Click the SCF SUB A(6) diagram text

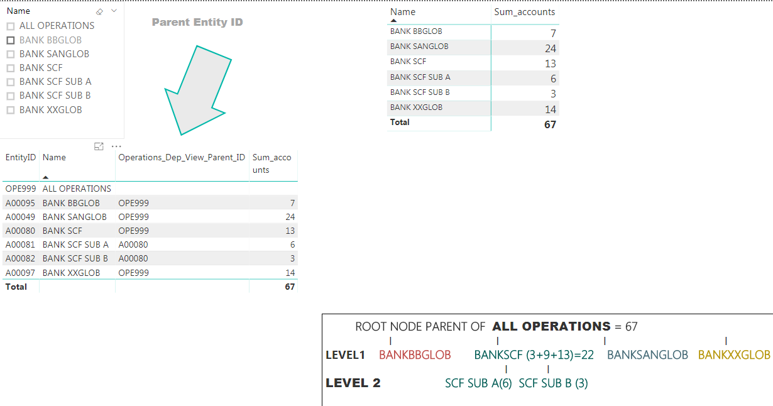[479, 383]
